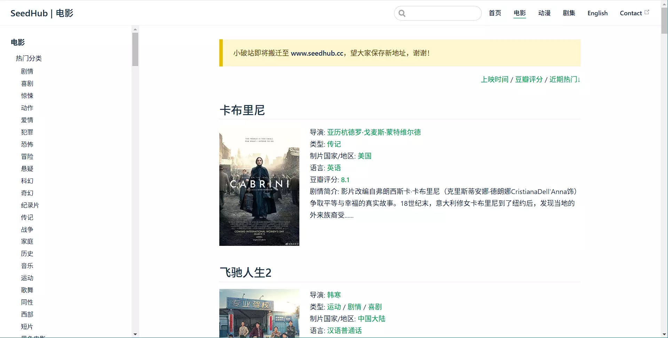The image size is (668, 338).
Task: Click director 韩寒 link
Action: (x=334, y=295)
